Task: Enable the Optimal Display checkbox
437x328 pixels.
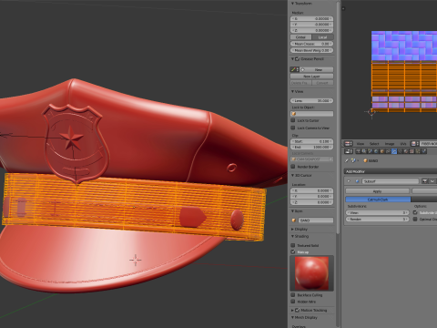Action: click(x=415, y=219)
